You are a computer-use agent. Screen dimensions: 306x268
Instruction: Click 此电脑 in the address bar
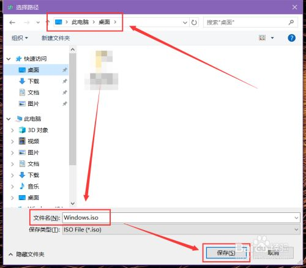(x=80, y=22)
